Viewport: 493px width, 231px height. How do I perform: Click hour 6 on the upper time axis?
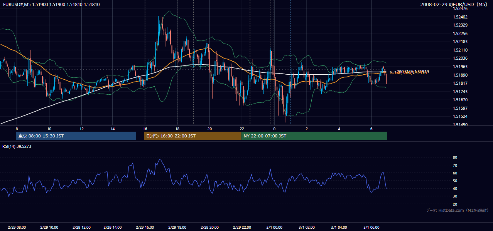371,129
